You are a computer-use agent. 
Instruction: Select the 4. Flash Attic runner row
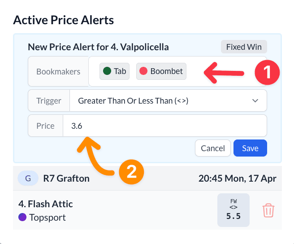click(x=147, y=210)
